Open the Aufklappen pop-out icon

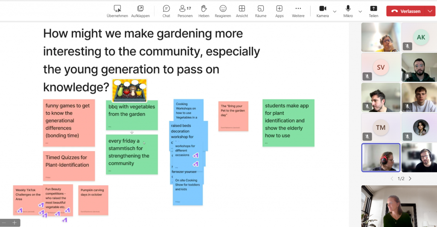pos(140,9)
